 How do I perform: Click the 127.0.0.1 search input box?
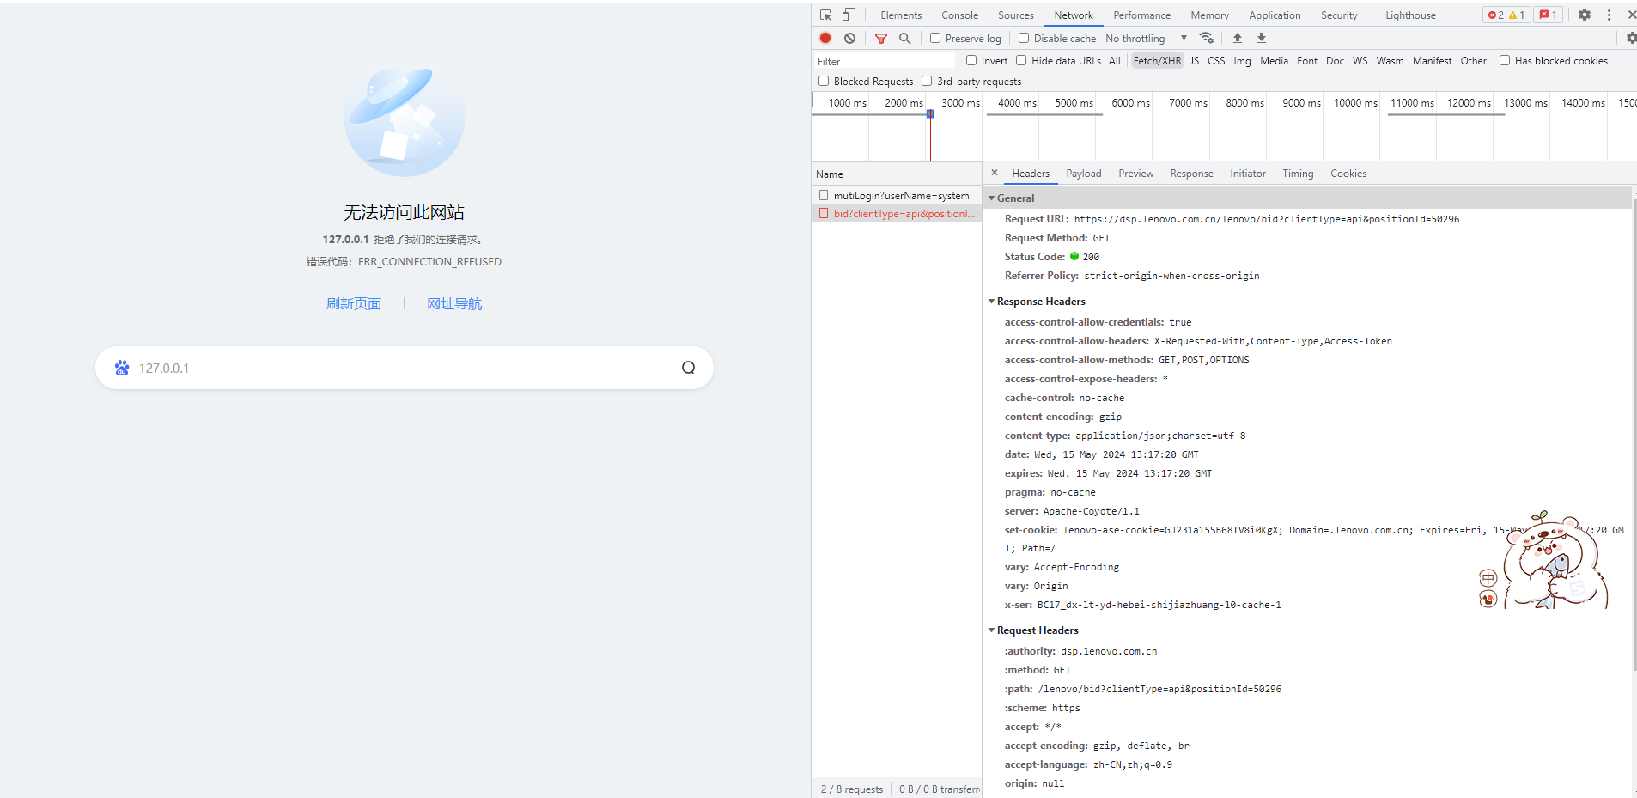[x=404, y=368]
